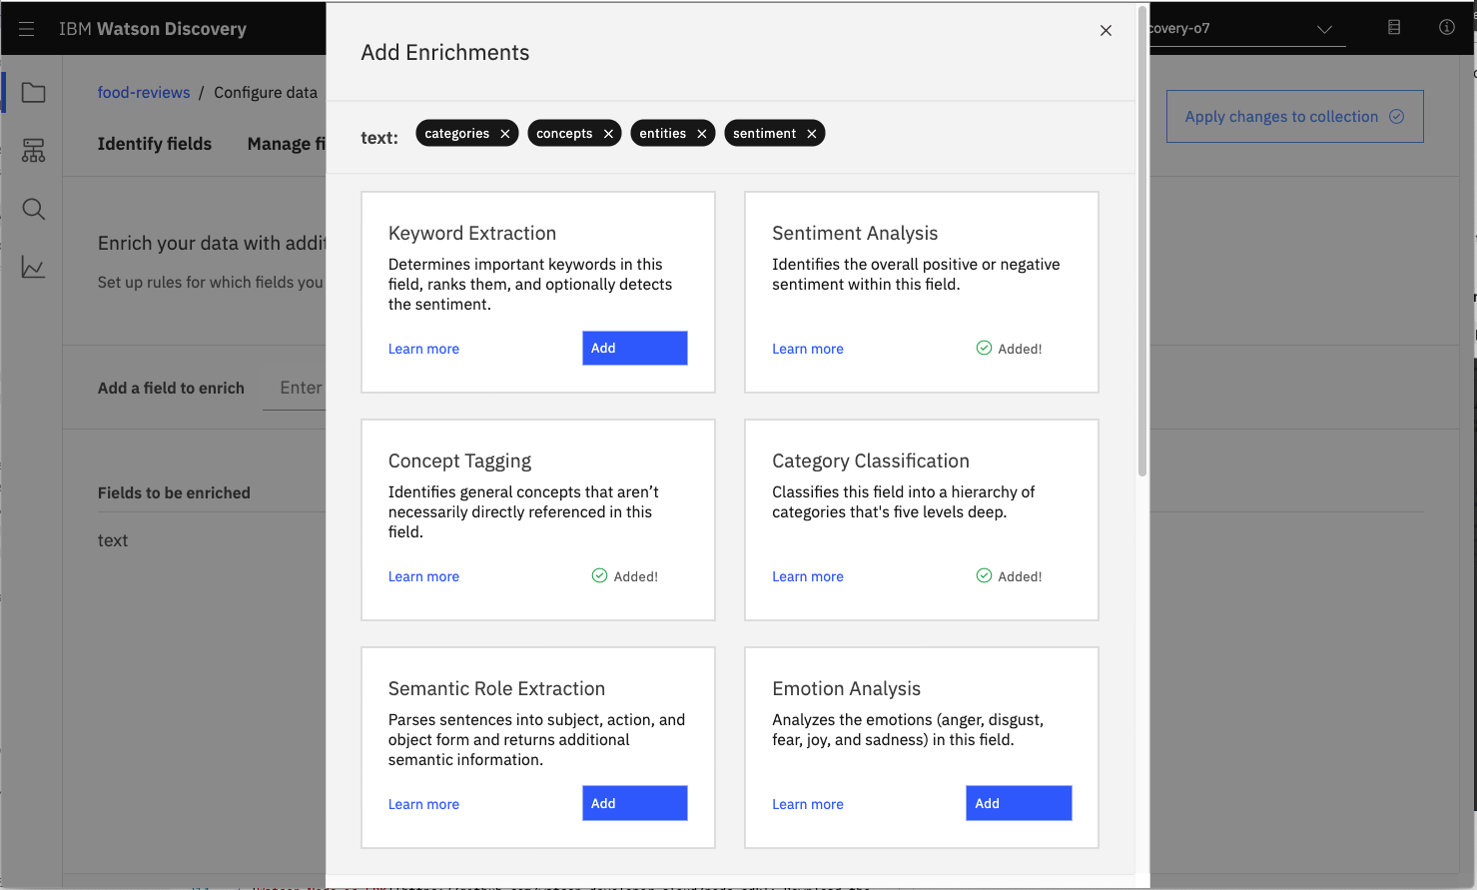1477x890 pixels.
Task: Click the Keyword Extraction card title
Action: pos(472,233)
